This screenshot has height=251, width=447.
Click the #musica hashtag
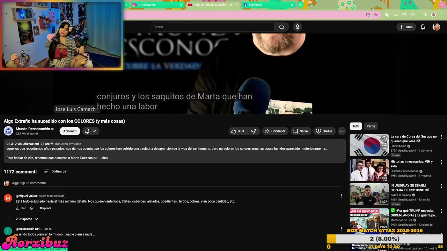pos(75,144)
